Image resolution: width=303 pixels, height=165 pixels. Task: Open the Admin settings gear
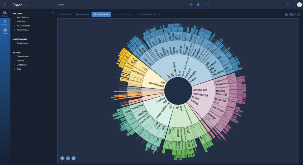point(5,31)
